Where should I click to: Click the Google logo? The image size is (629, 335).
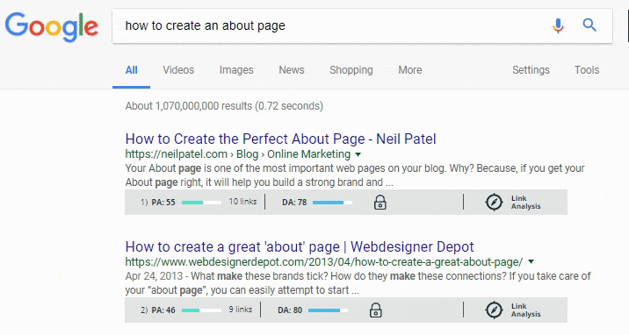(51, 27)
